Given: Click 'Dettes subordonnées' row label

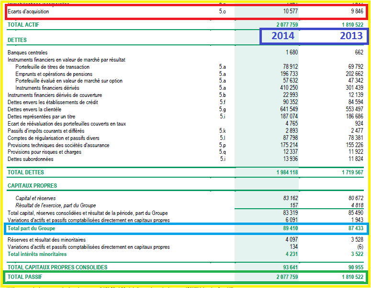Looking at the screenshot, I should coord(31,159).
